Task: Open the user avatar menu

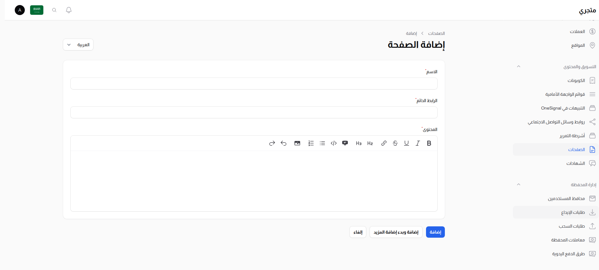Action: 20,10
